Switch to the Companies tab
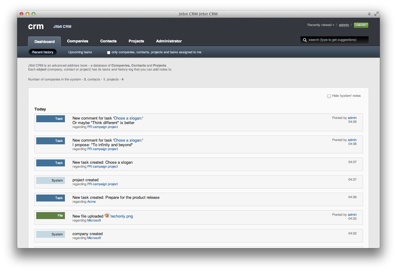 78,41
